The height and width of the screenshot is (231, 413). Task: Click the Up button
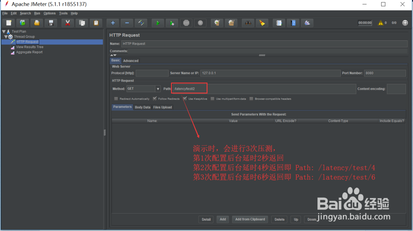[296, 219]
